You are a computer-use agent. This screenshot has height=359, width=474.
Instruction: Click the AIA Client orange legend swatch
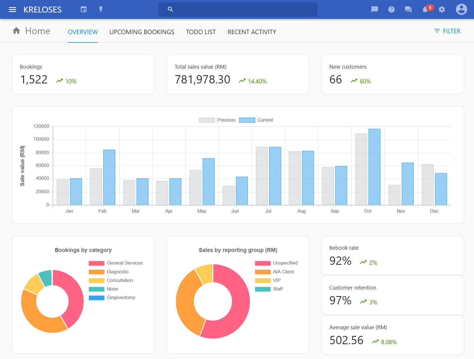(x=263, y=272)
